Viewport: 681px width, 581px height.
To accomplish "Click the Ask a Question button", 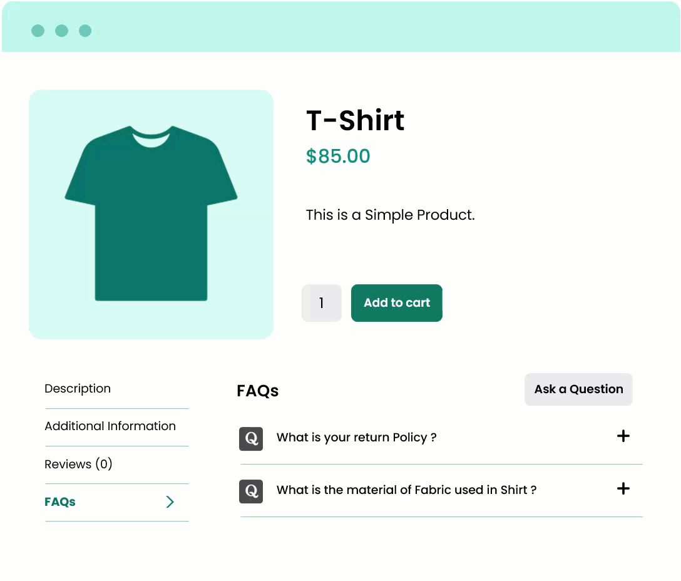I will [578, 389].
